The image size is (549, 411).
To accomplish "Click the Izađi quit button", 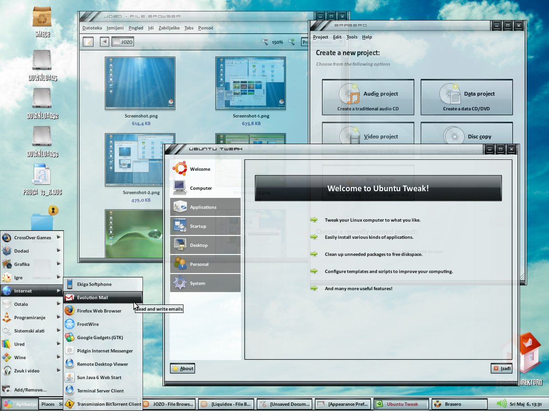I will [501, 368].
